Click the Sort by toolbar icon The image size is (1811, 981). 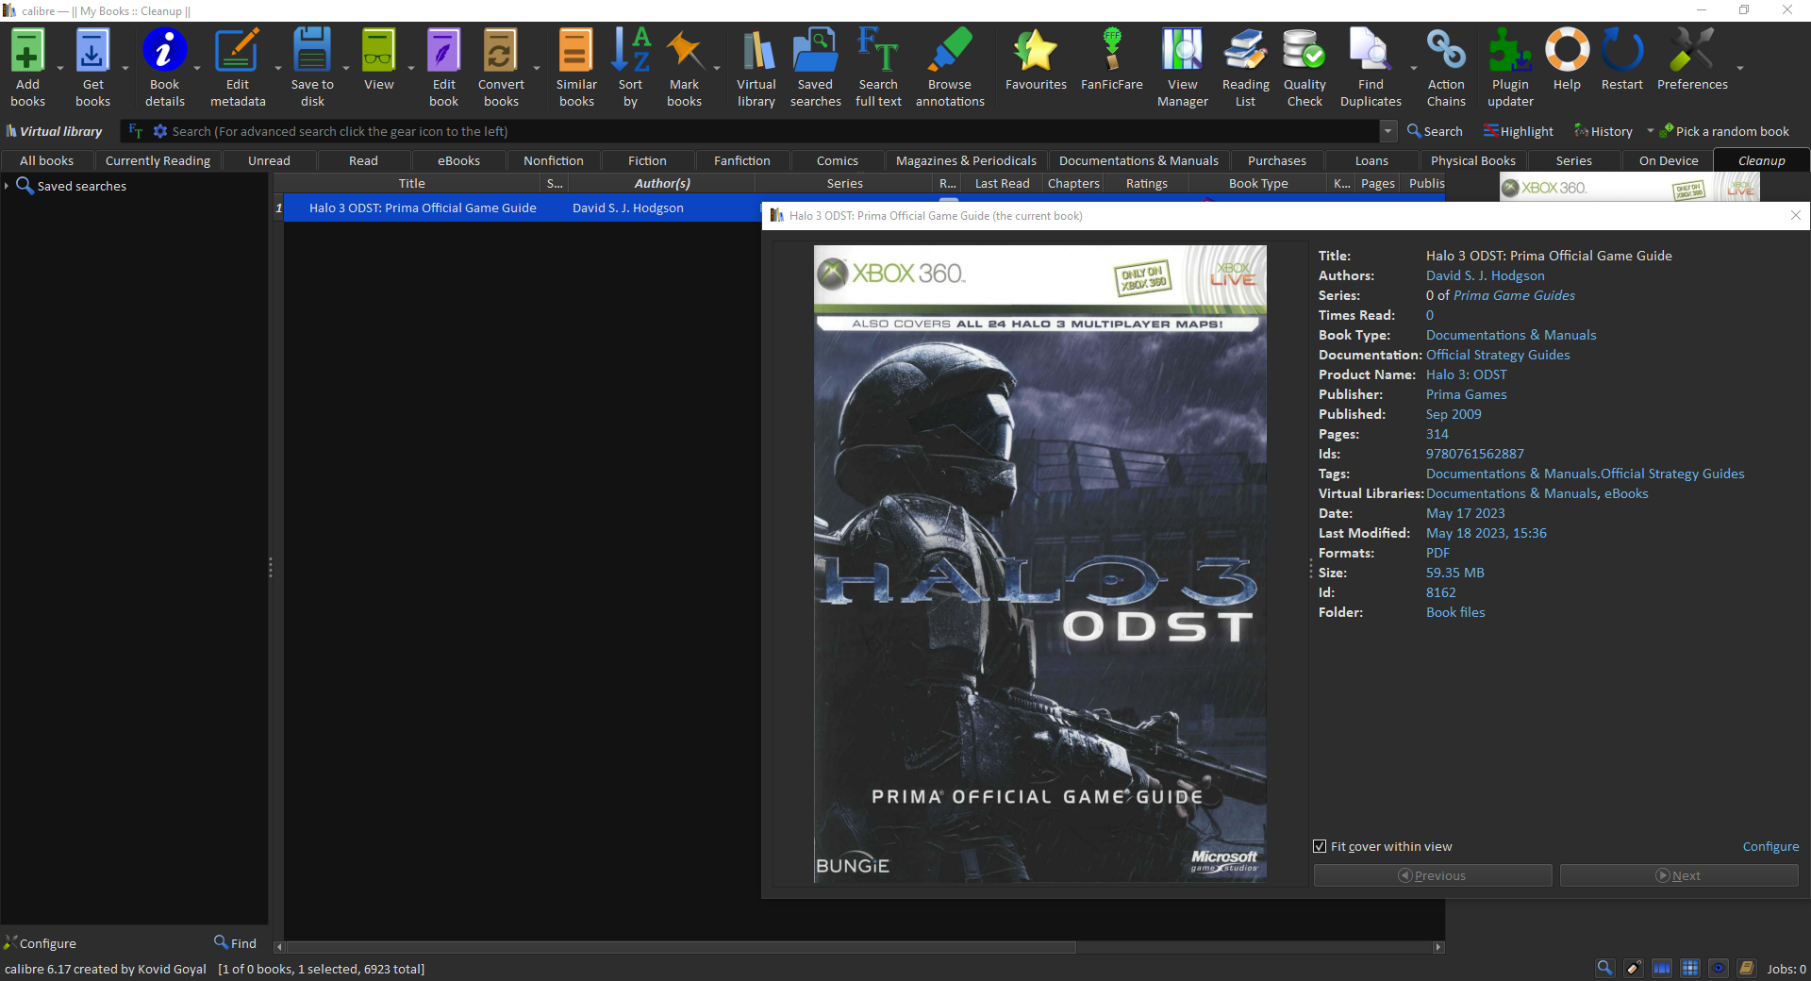tap(630, 51)
